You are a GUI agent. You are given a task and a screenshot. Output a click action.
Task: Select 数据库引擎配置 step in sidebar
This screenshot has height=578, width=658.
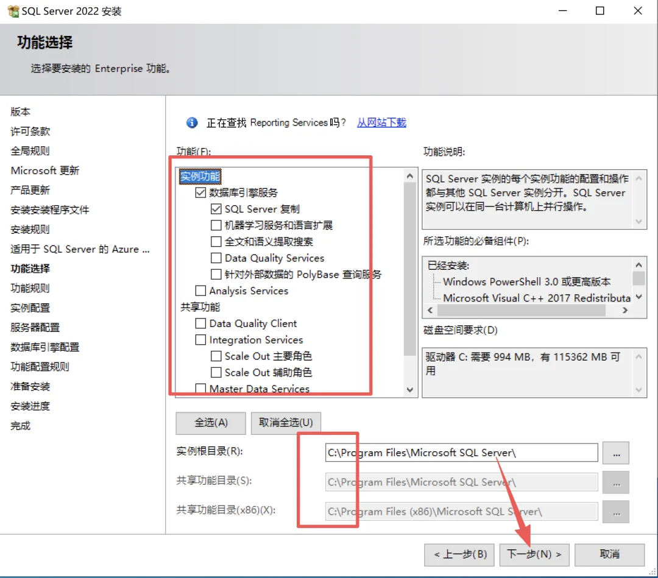coord(45,347)
